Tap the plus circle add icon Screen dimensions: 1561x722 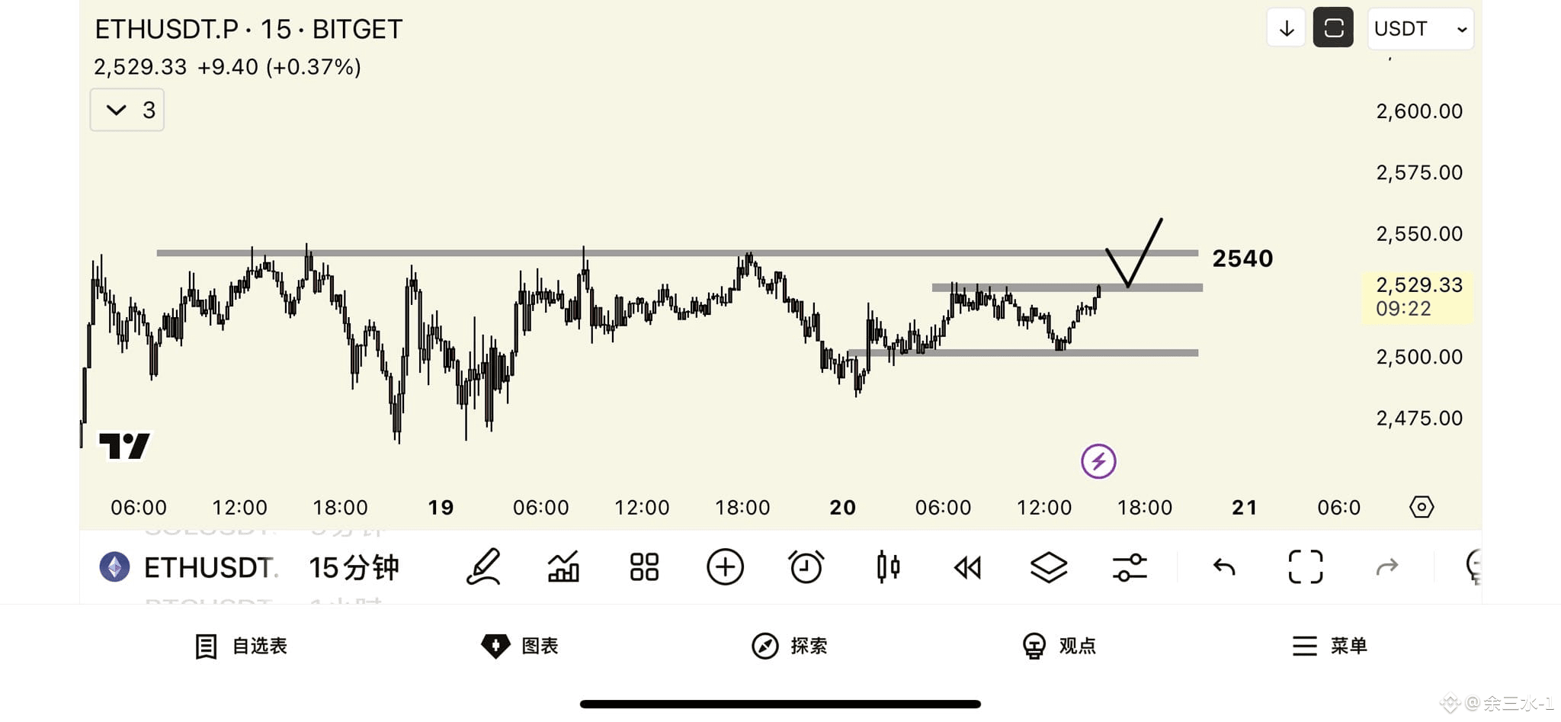(725, 567)
